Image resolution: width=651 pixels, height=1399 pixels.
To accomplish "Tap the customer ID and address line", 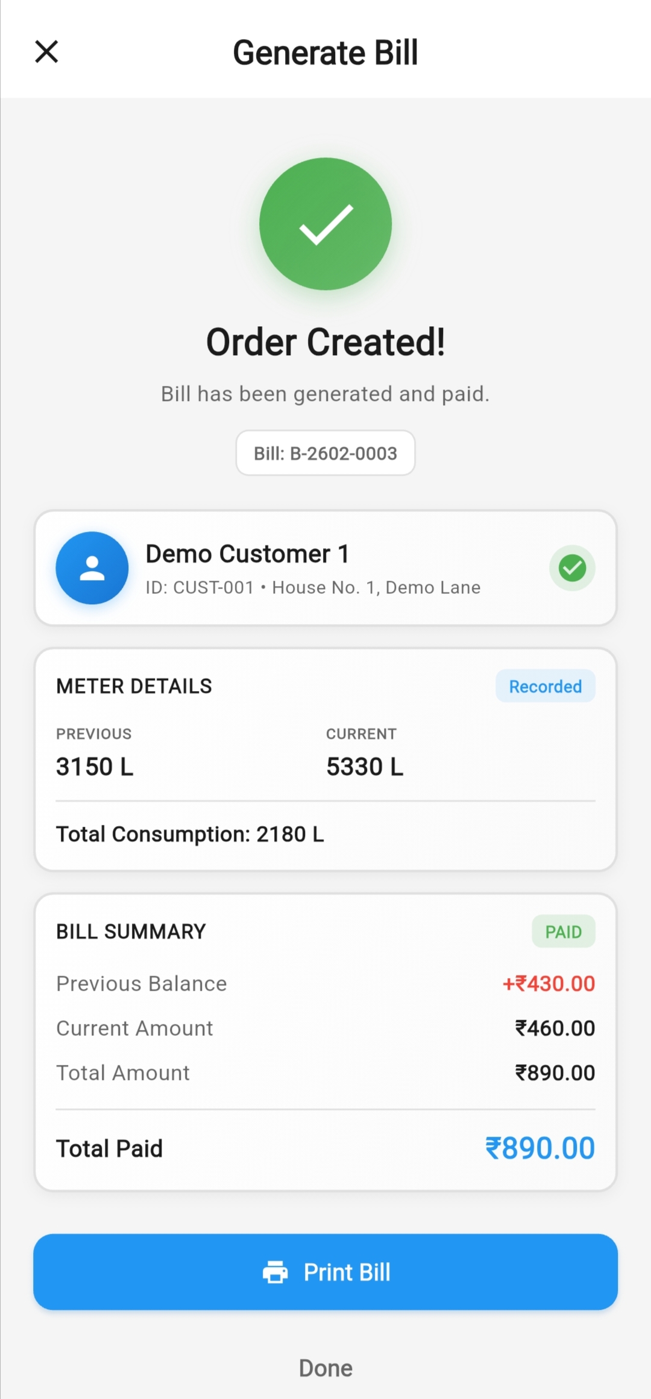I will (313, 587).
